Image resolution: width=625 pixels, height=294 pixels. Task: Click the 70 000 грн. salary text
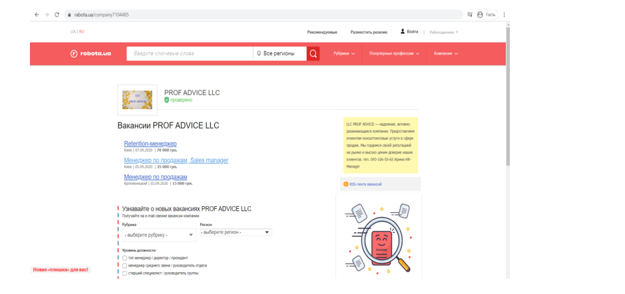click(167, 150)
